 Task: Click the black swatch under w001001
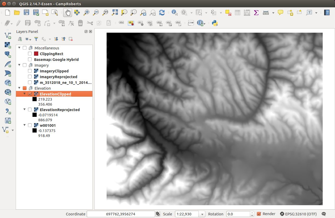click(35, 131)
